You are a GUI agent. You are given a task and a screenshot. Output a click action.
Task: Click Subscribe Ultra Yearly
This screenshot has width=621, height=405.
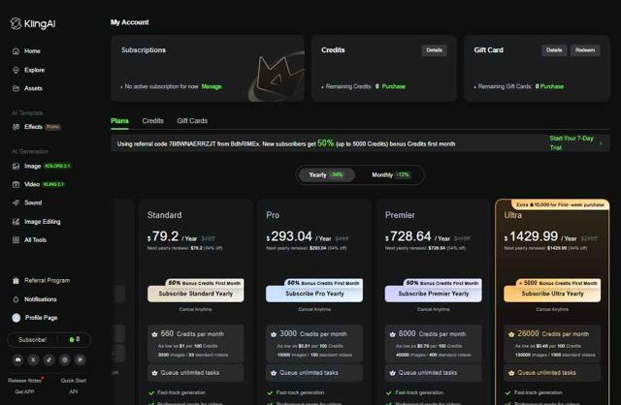click(552, 294)
